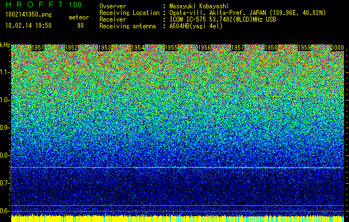Click the Receiving Location label
This screenshot has width=349, height=222.
(x=129, y=13)
